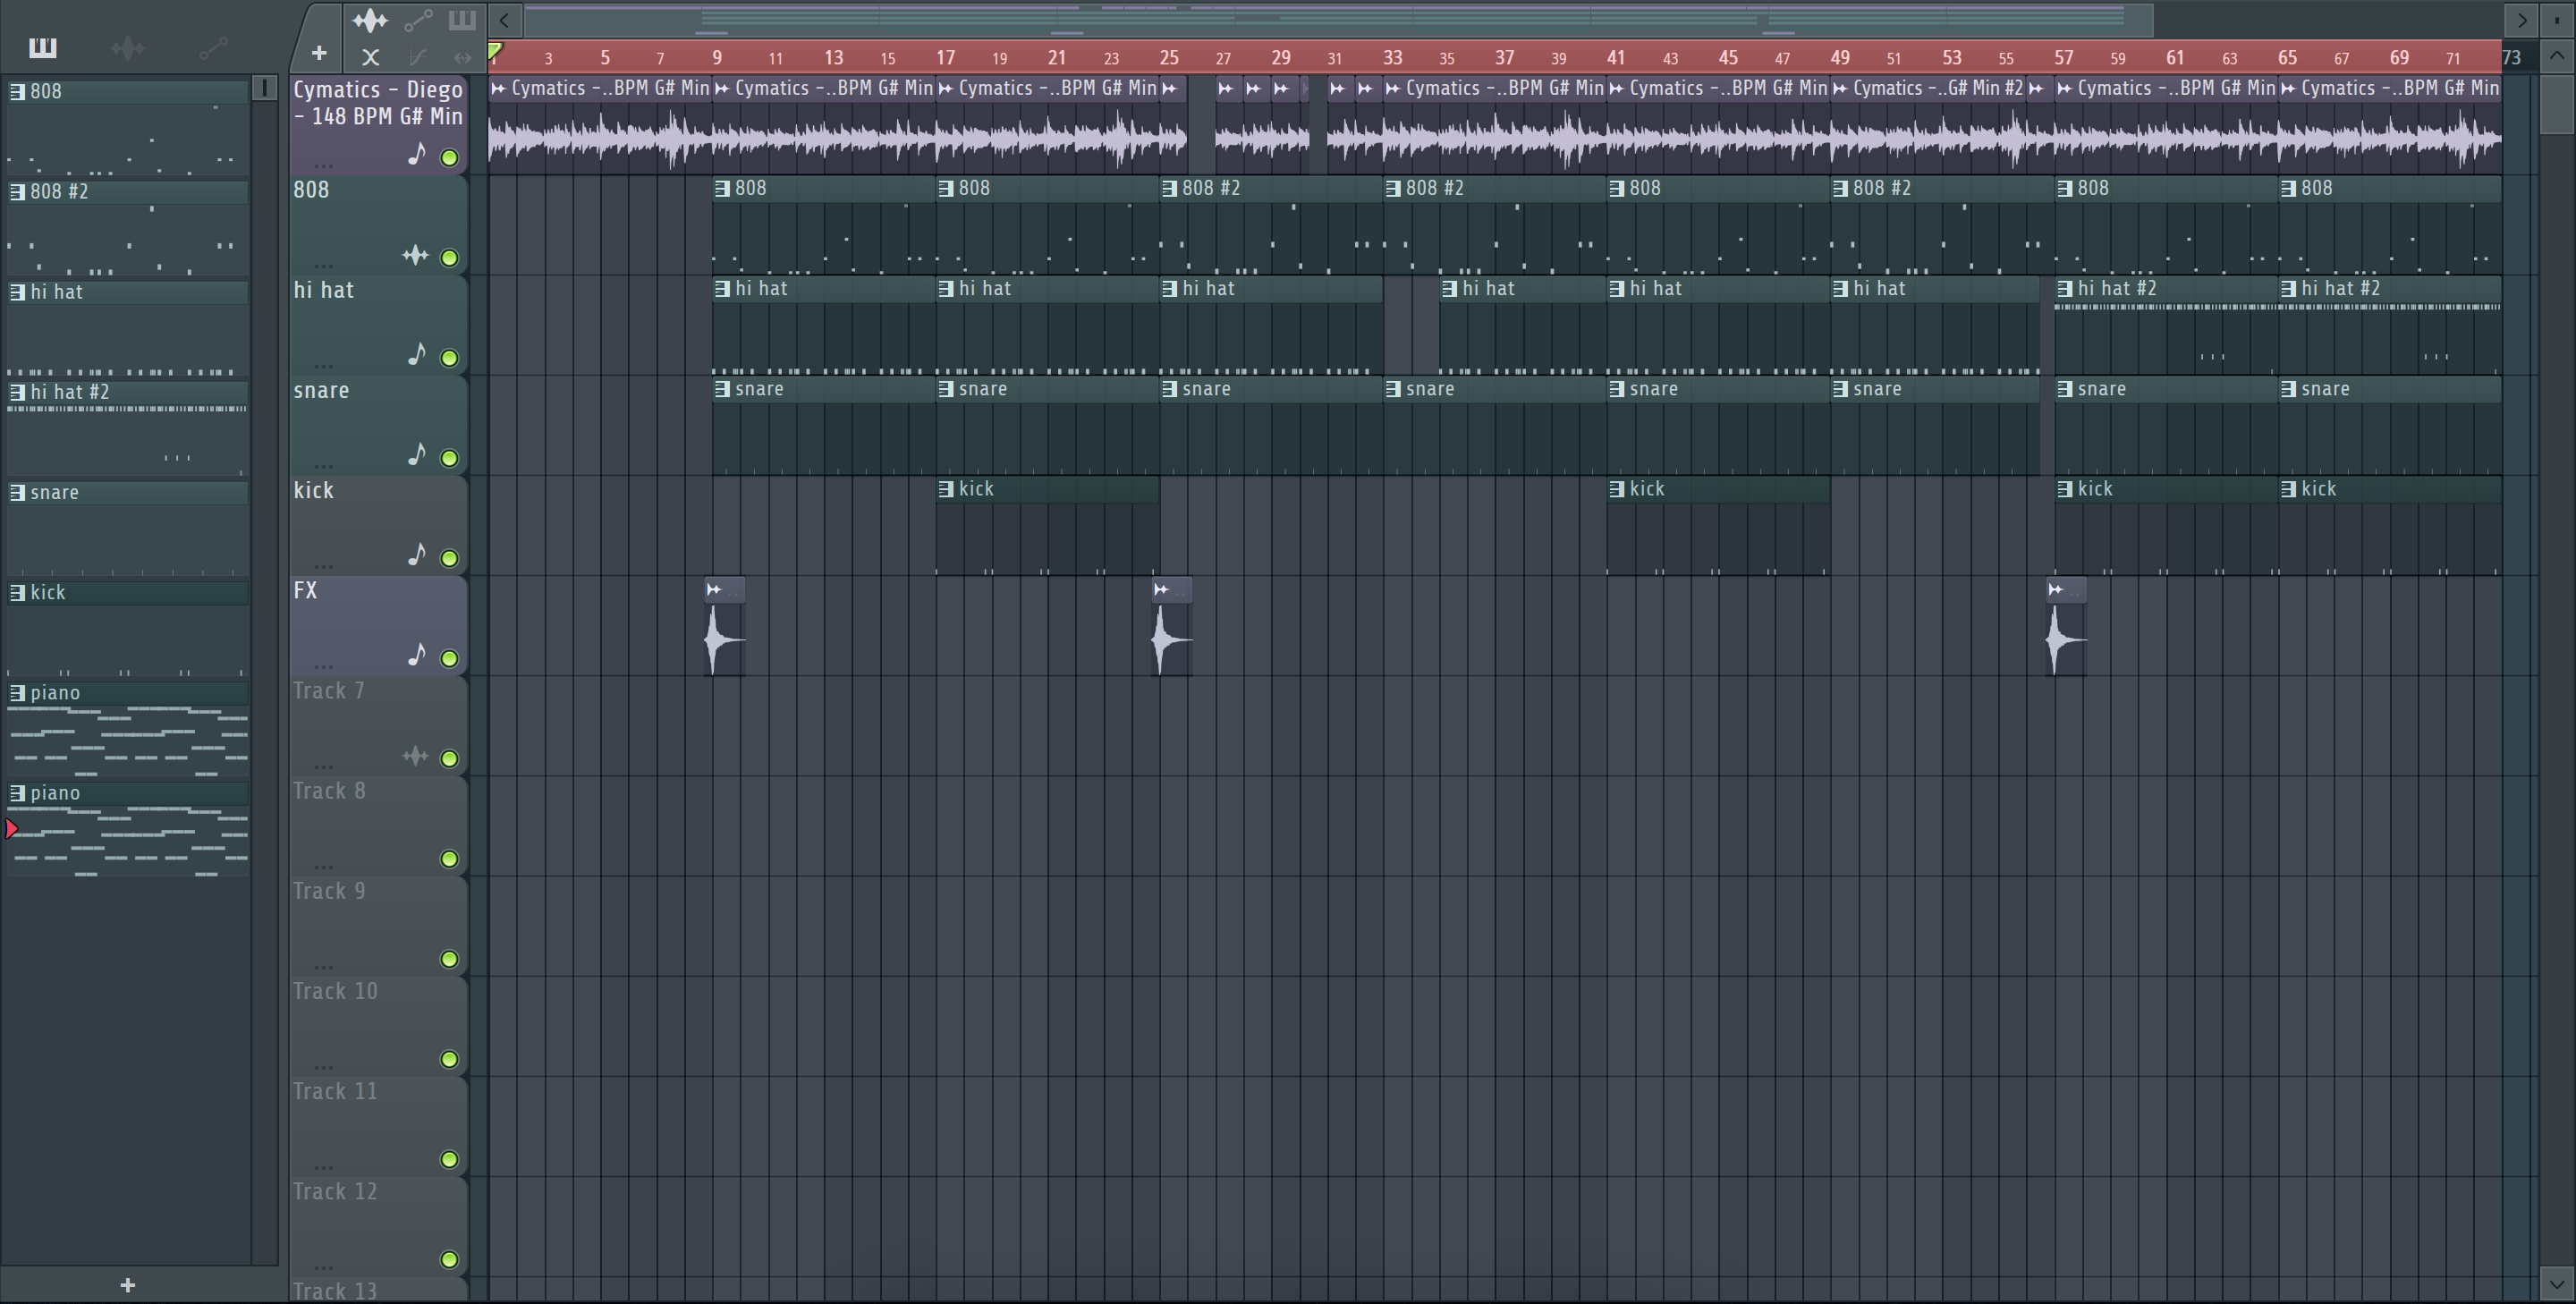2576x1304 pixels.
Task: Click the resize arrows icon in playlist header
Action: [x=462, y=57]
